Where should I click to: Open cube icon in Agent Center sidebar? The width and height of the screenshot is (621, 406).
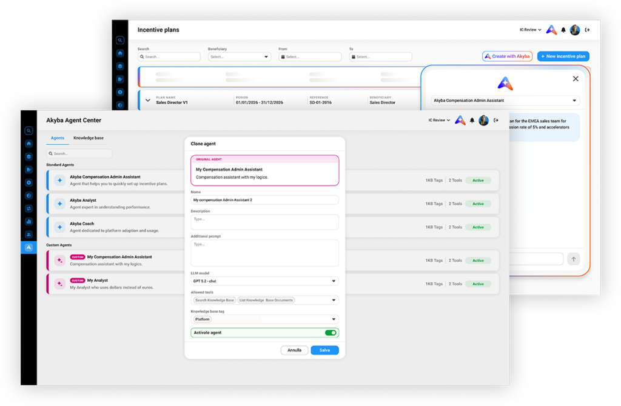point(29,157)
